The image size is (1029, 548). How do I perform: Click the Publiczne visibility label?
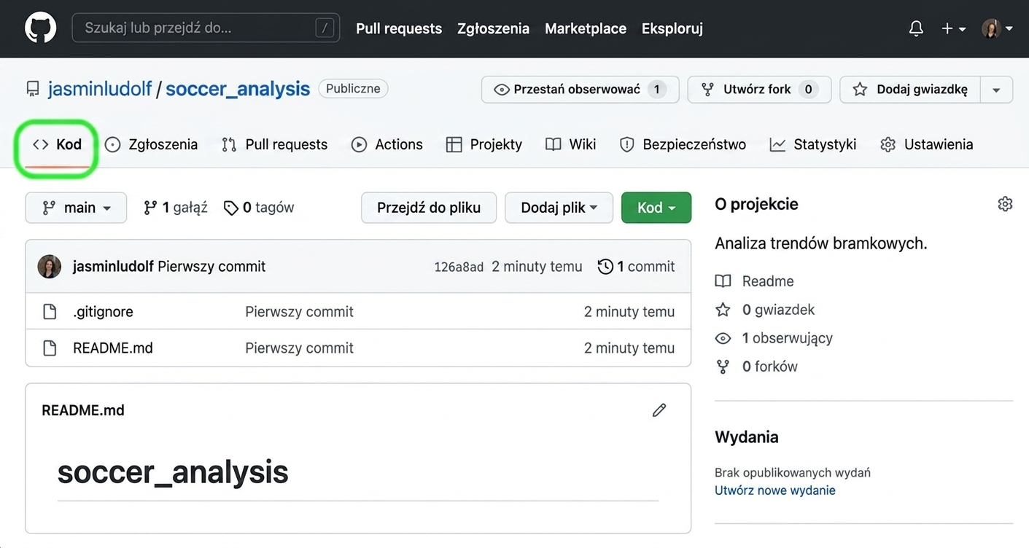[353, 89]
